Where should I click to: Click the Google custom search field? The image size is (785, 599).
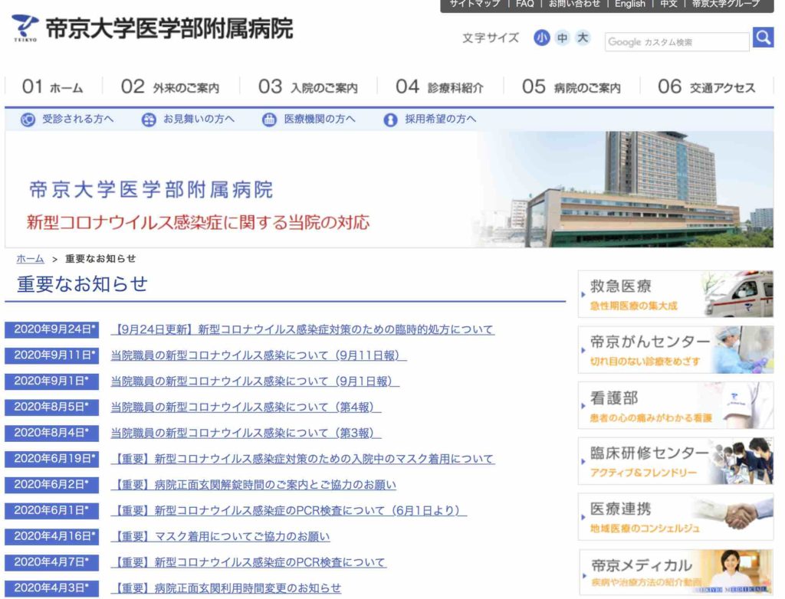click(x=677, y=42)
